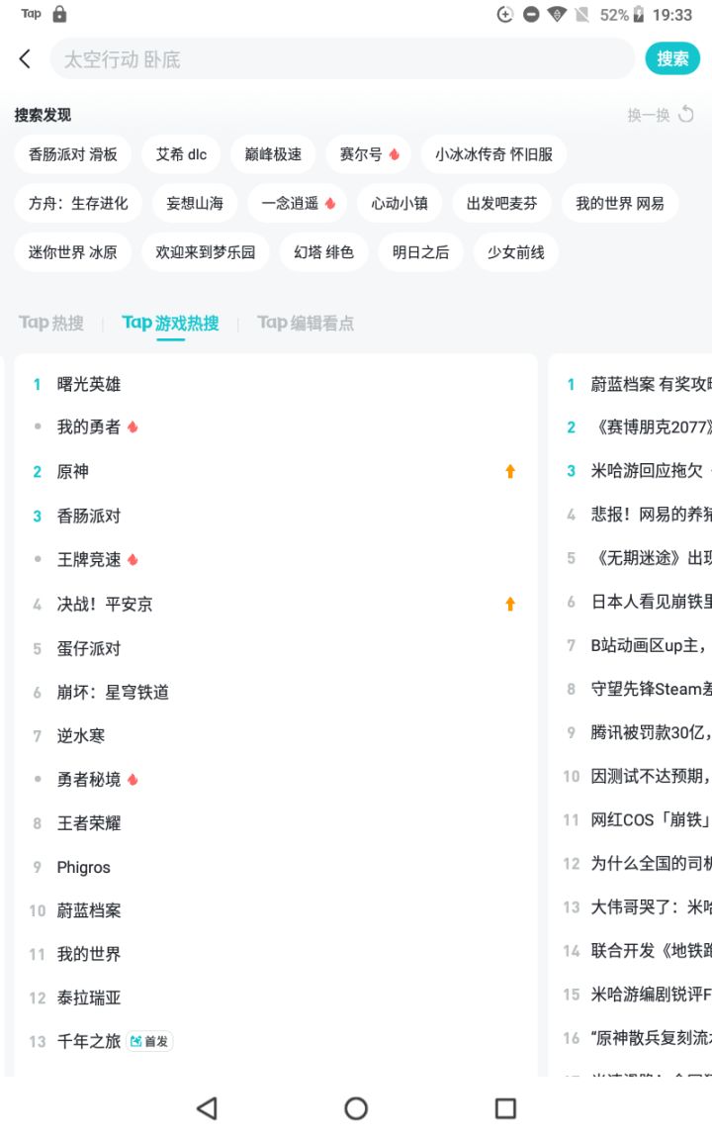Tap rising arrow beside 原神
Viewport: 712px width, 1140px height.
tap(510, 471)
